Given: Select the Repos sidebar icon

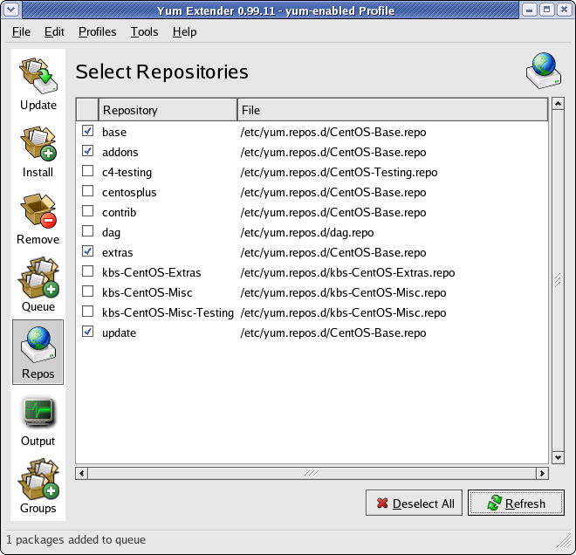Looking at the screenshot, I should pyautogui.click(x=38, y=353).
